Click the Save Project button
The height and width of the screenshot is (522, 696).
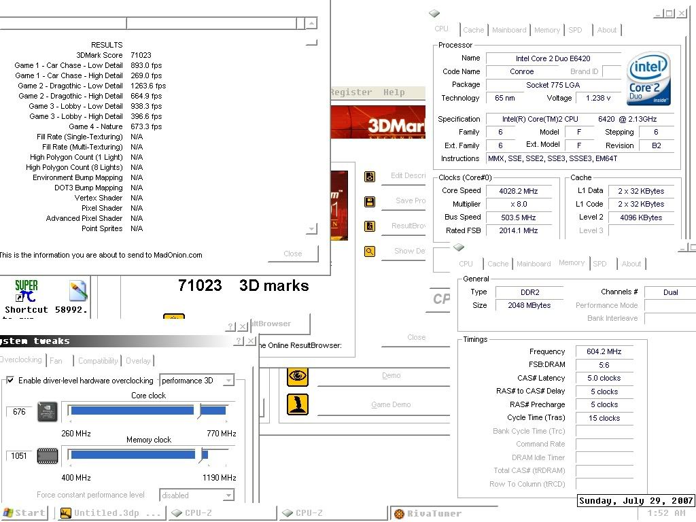404,201
